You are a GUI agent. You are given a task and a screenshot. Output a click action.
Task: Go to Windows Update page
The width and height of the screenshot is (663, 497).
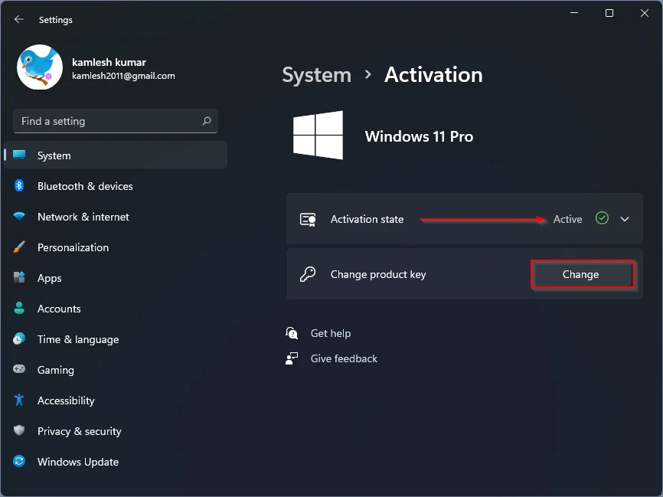[116, 462]
